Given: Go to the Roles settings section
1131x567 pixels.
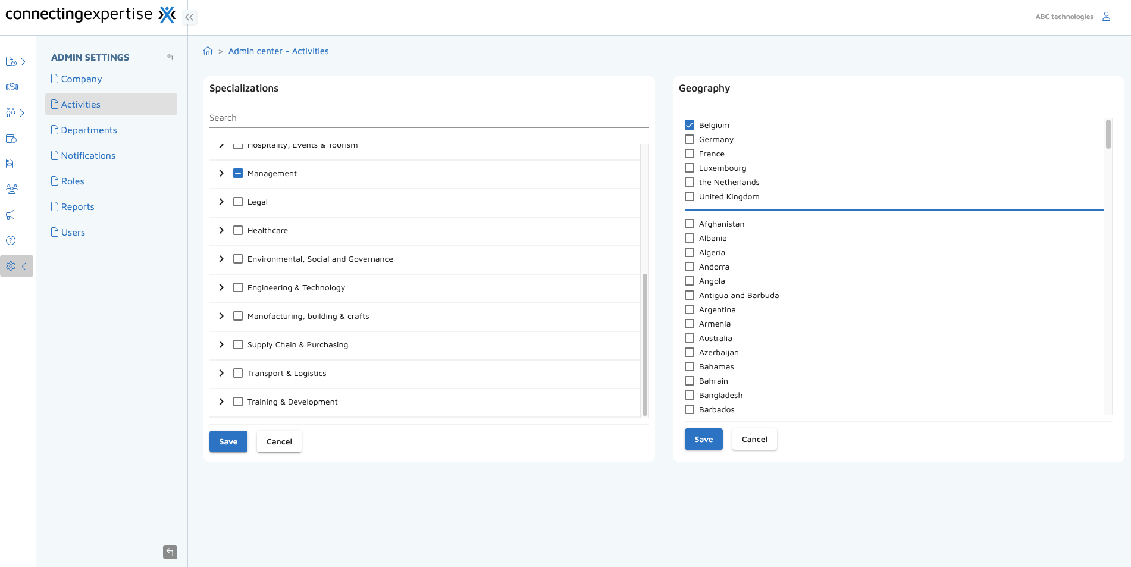Looking at the screenshot, I should click(71, 181).
